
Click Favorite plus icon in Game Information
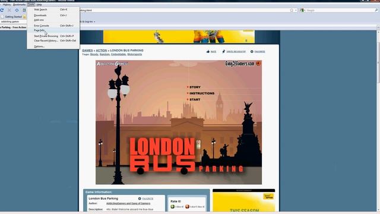coord(140,199)
